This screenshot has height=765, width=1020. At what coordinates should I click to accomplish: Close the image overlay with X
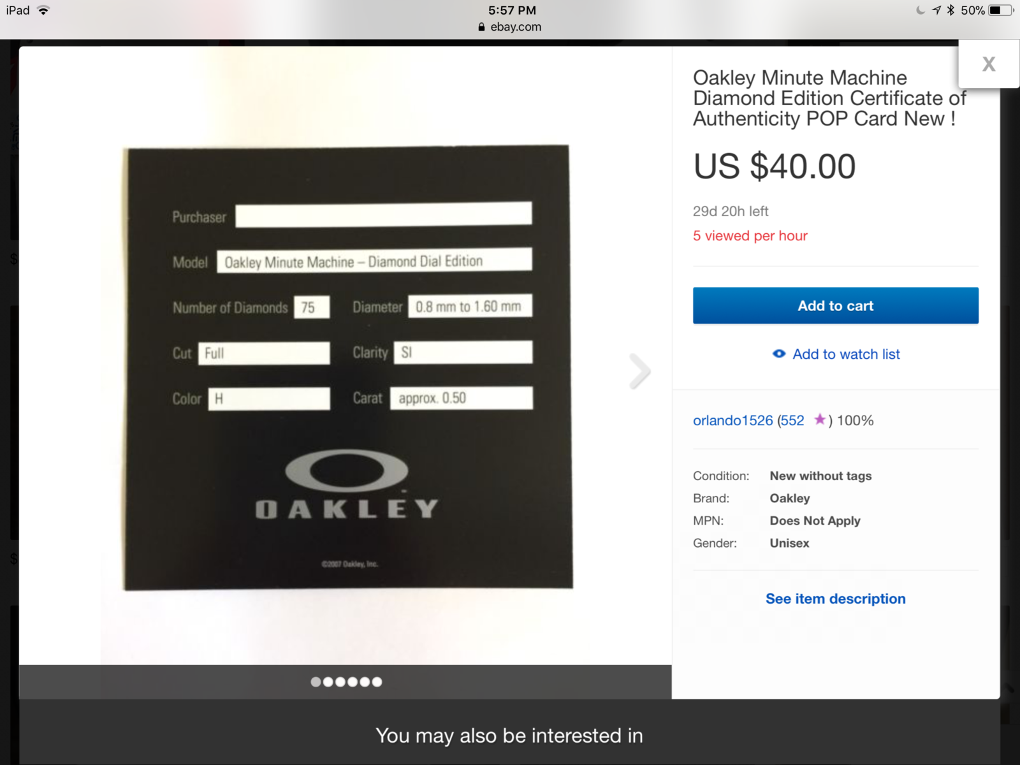tap(989, 64)
